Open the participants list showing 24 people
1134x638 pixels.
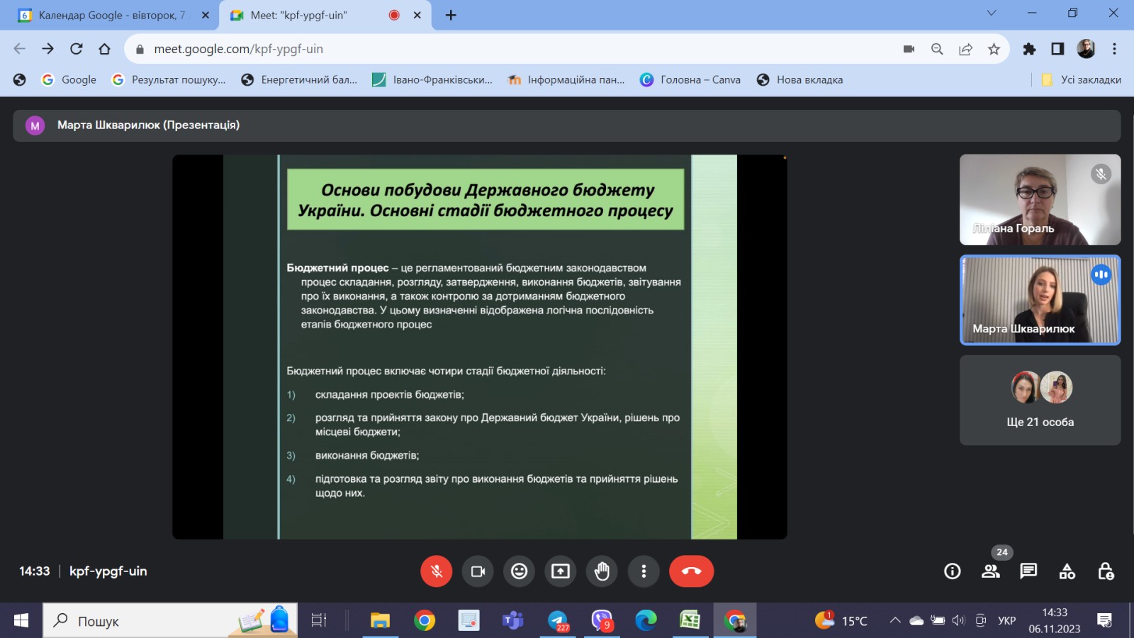coord(990,571)
